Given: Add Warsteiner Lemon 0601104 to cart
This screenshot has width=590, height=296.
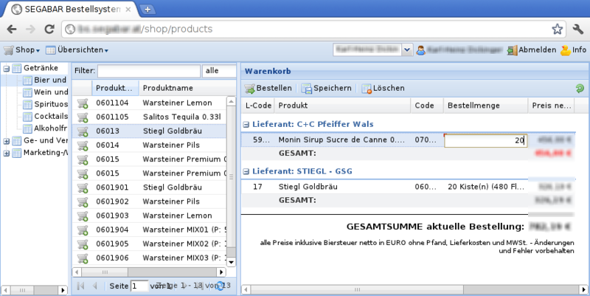Looking at the screenshot, I should point(83,103).
